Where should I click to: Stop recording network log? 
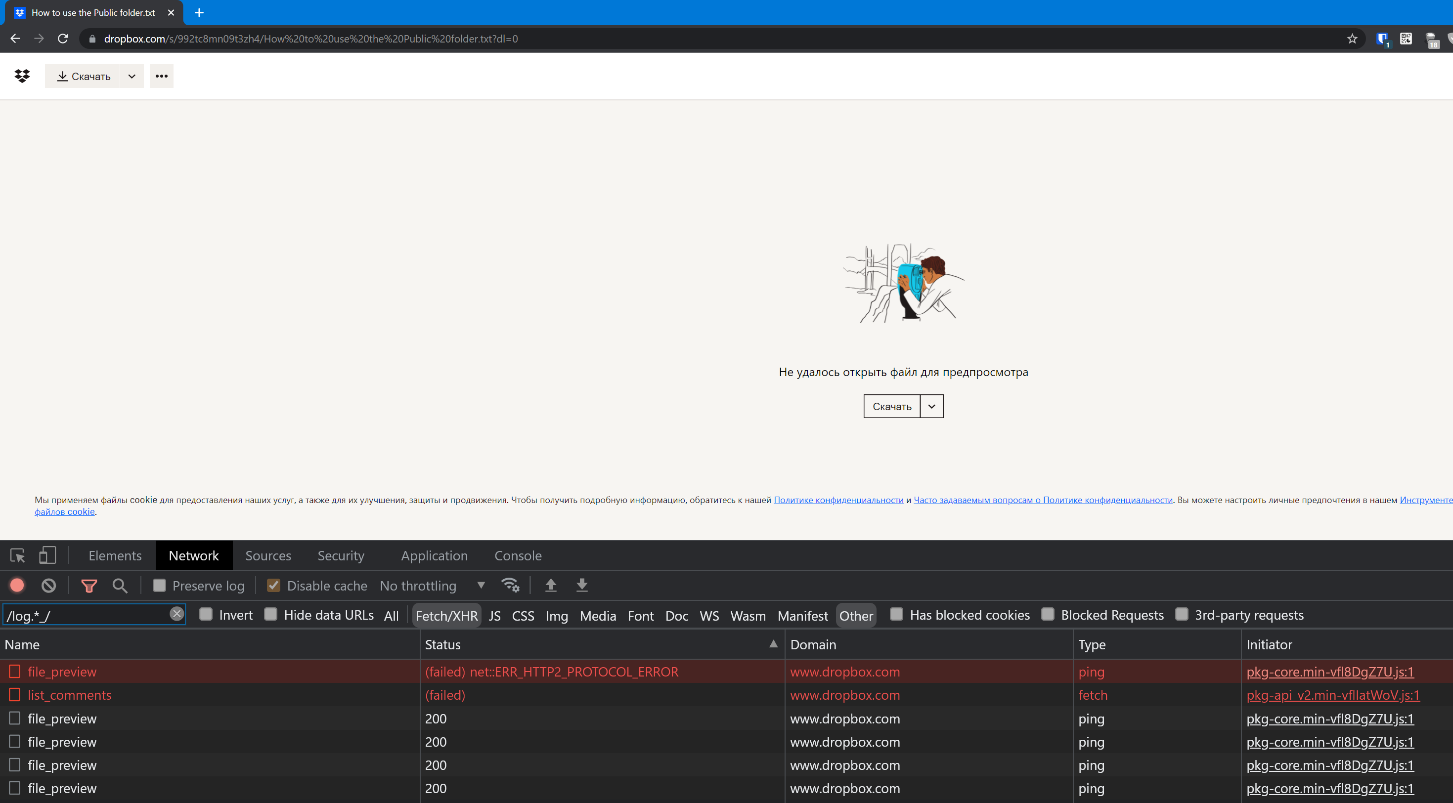[x=17, y=586]
